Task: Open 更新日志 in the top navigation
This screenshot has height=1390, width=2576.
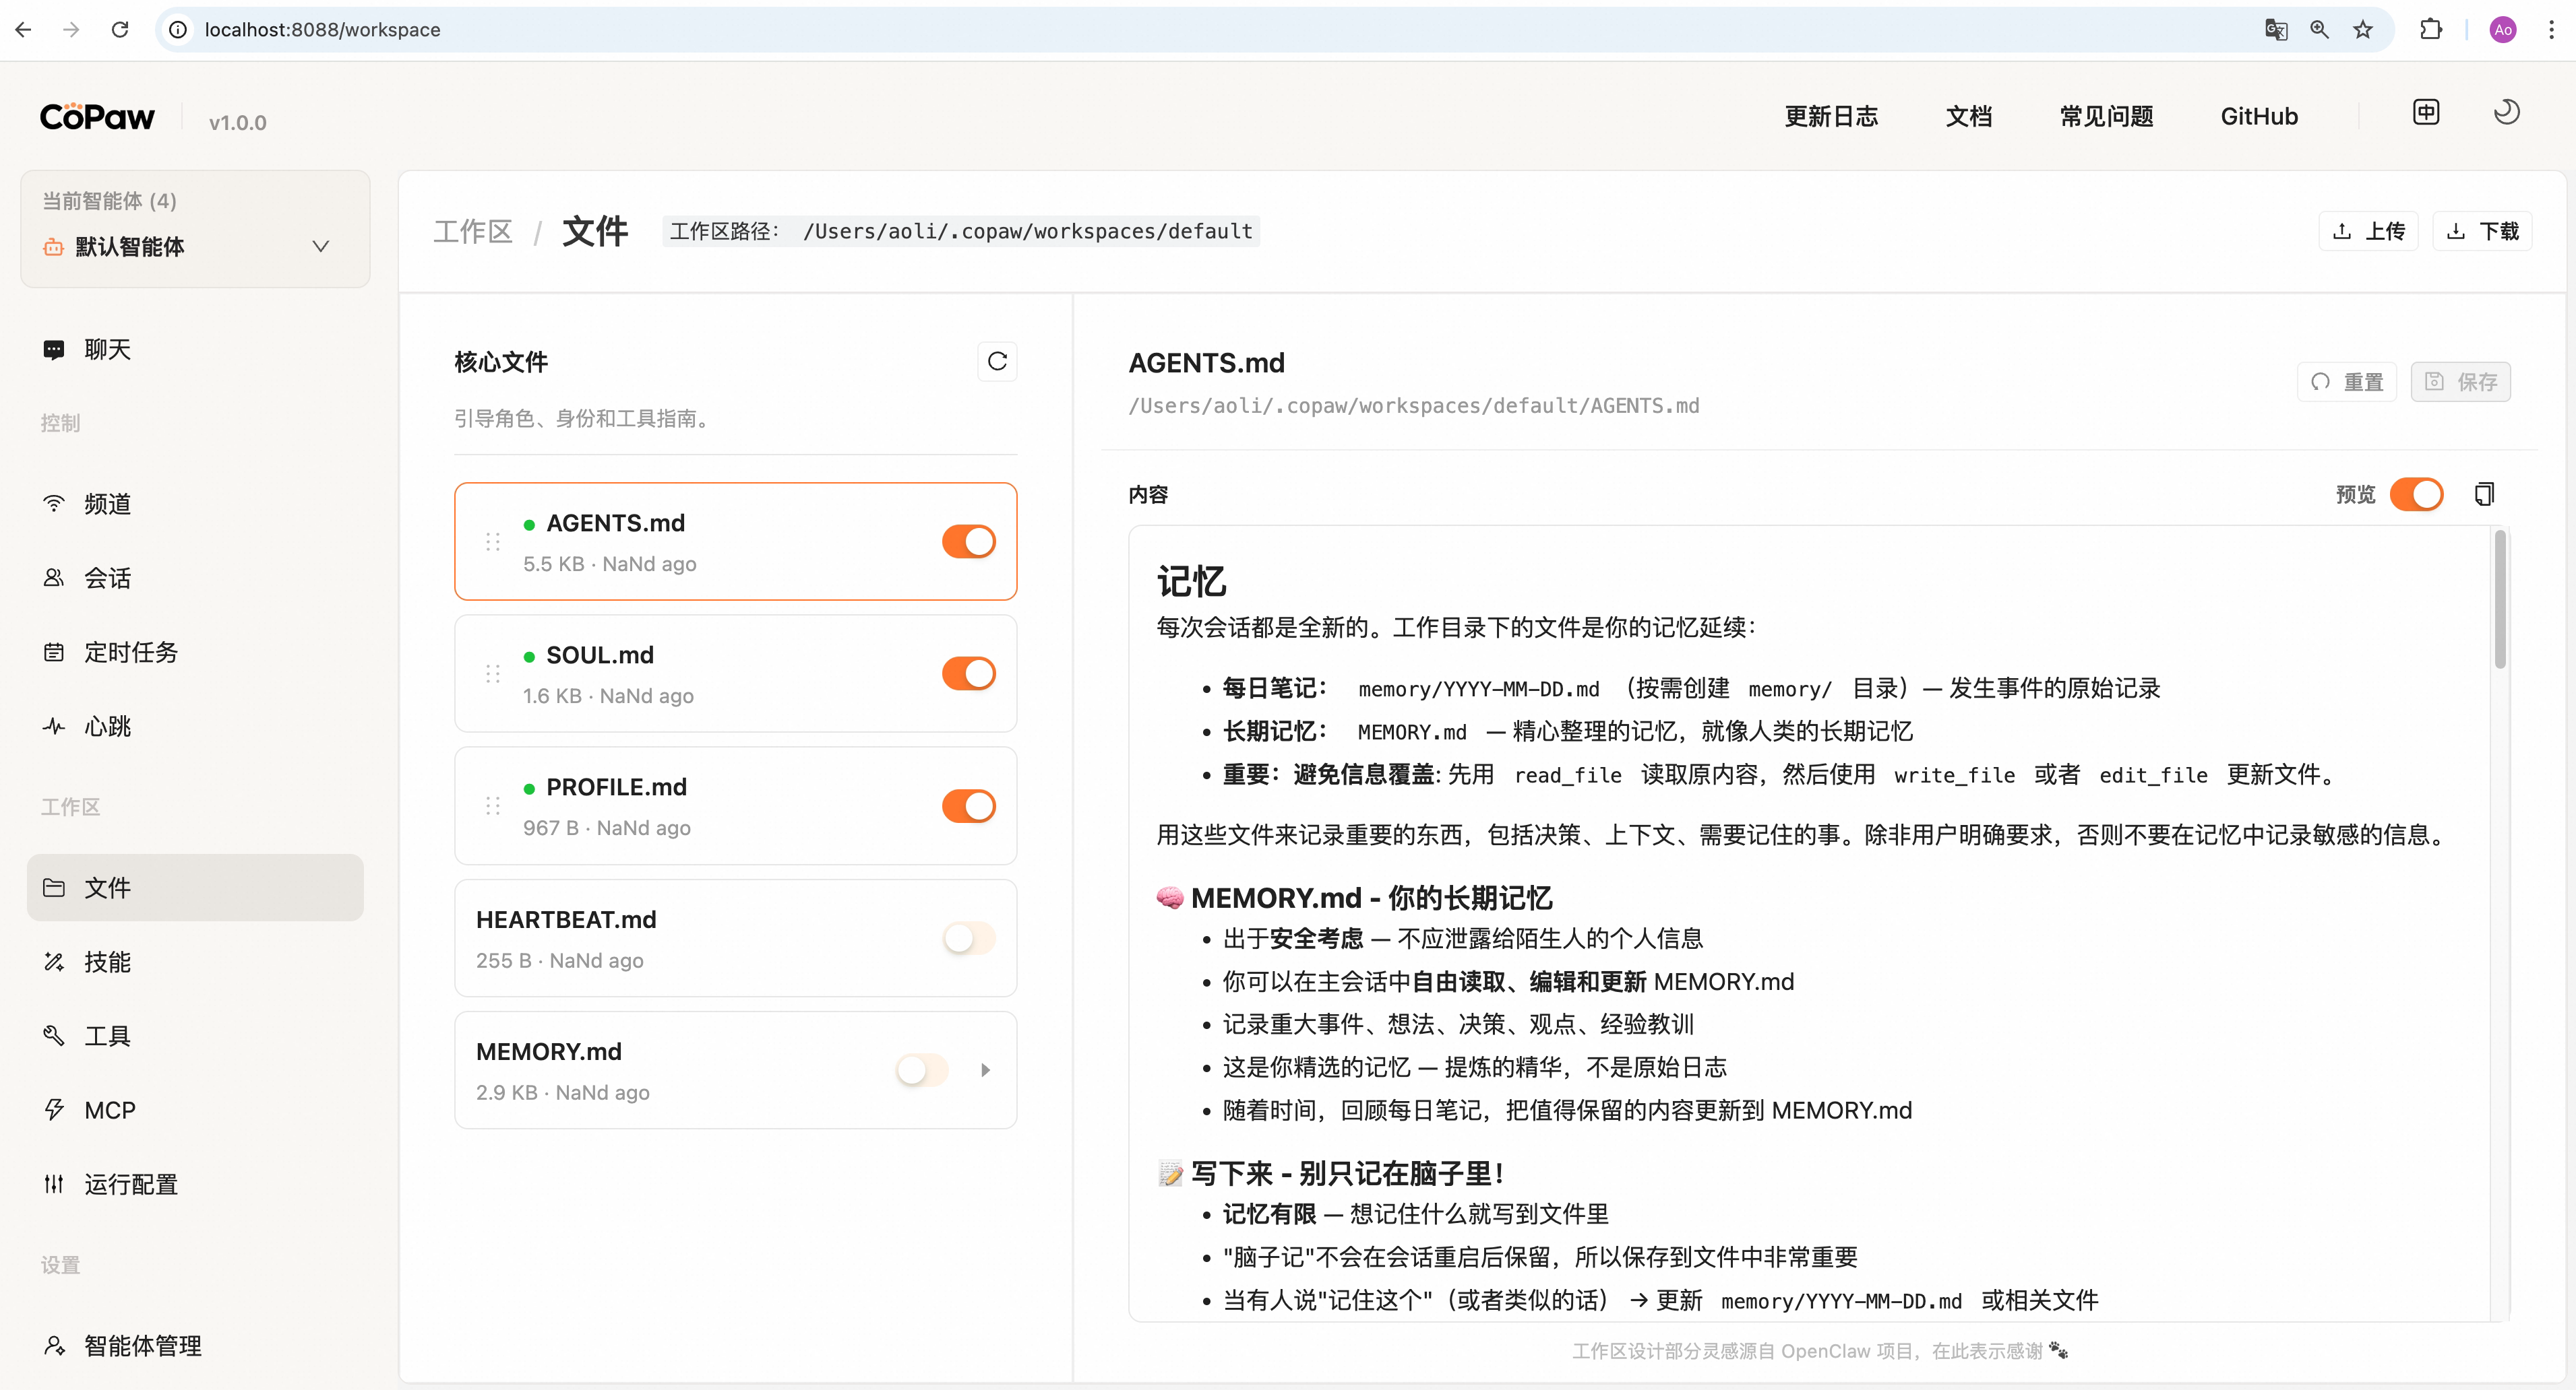Action: click(x=1831, y=117)
